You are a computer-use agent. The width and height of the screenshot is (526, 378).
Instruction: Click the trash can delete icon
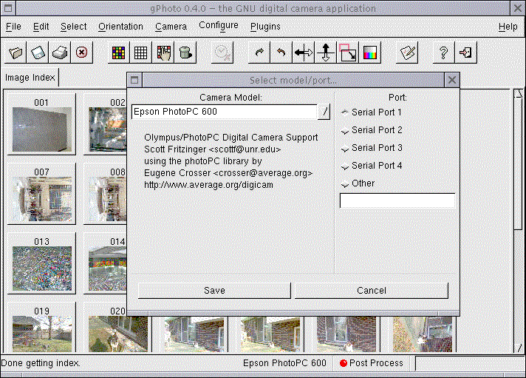(x=185, y=53)
